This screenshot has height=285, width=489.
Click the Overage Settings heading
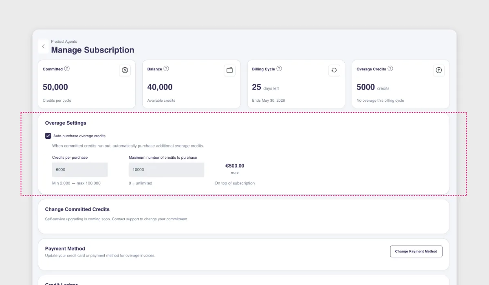click(66, 123)
